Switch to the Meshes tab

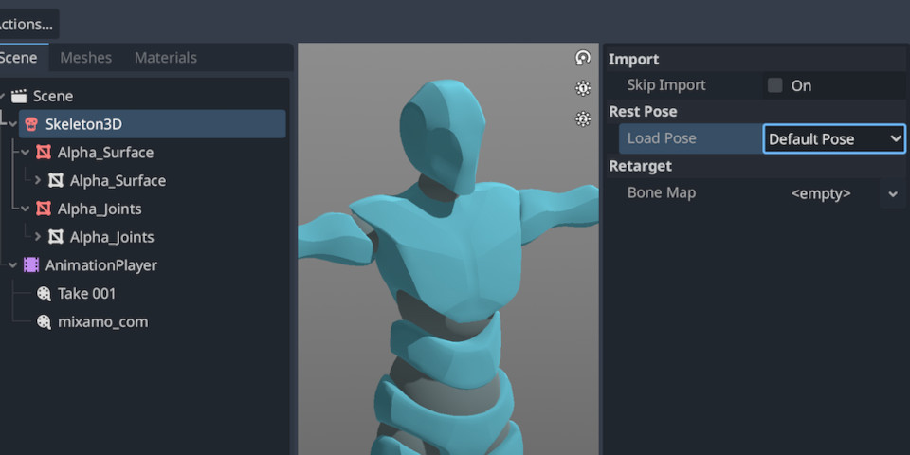[85, 58]
